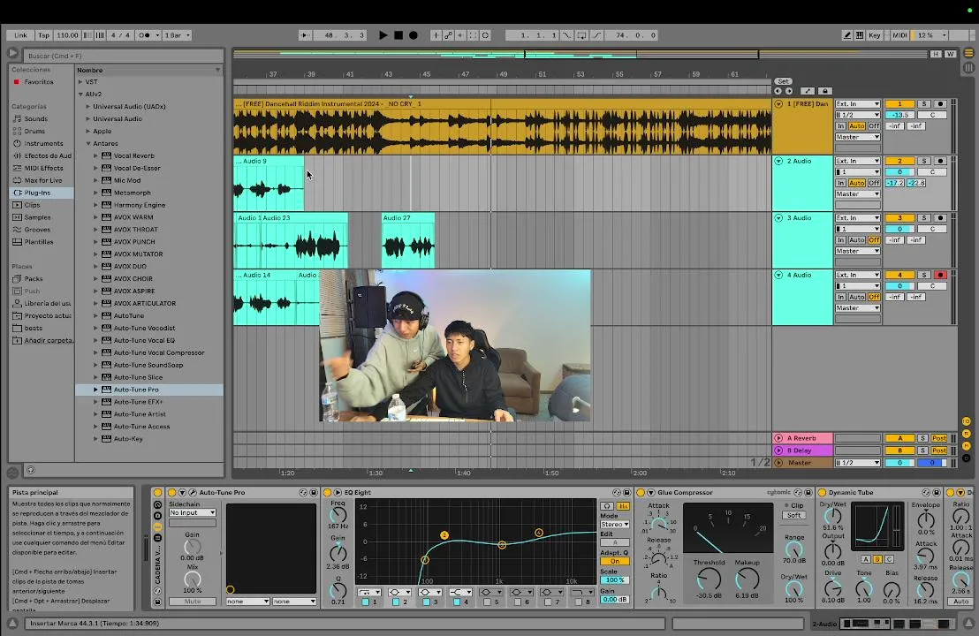979x636 pixels.
Task: Open the quantization 1 Bar dropdown
Action: (x=178, y=35)
